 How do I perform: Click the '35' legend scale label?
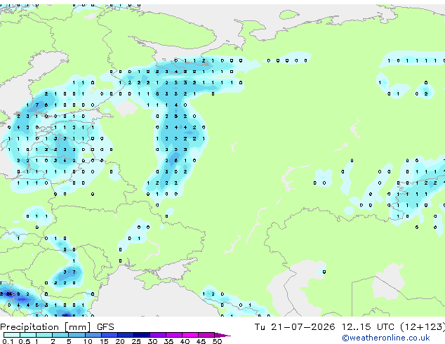tap(168, 341)
